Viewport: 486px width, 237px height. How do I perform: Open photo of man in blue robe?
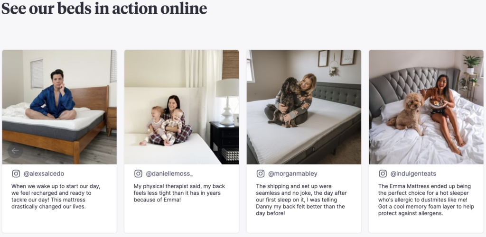59,107
